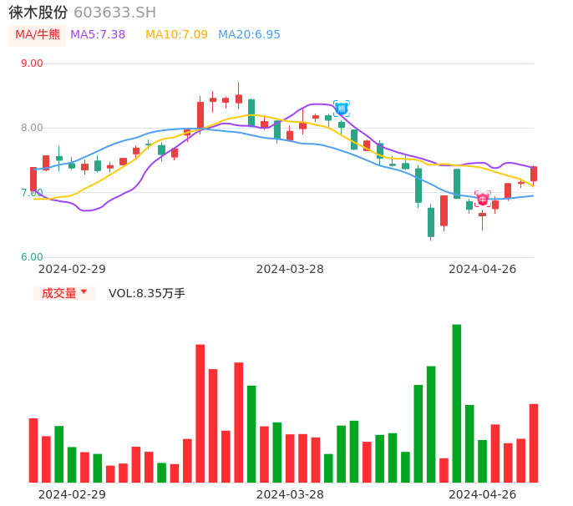The image size is (573, 506).
Task: Toggle the MA20 moving average legend
Action: point(249,35)
